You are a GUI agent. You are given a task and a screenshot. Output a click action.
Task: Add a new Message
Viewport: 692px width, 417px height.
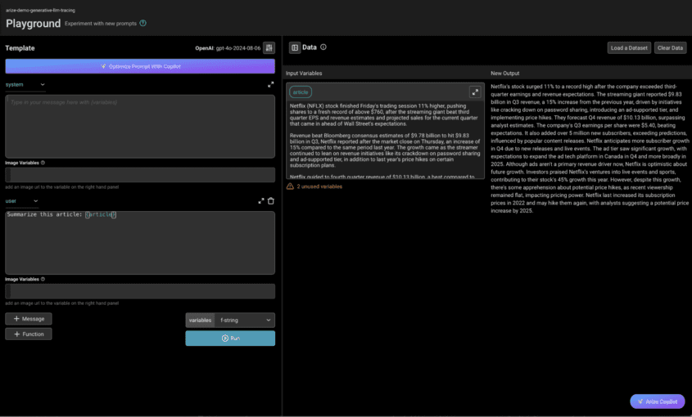(29, 319)
